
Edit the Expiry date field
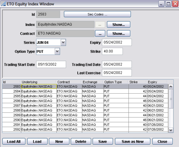tap(117, 42)
